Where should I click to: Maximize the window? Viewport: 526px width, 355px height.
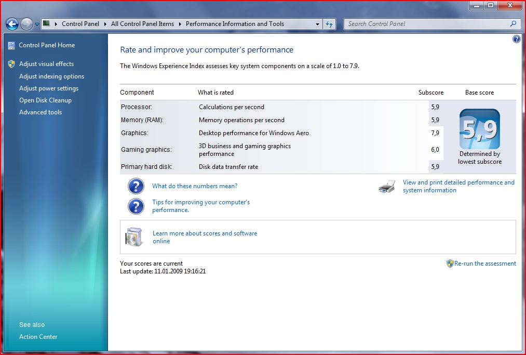(491, 6)
